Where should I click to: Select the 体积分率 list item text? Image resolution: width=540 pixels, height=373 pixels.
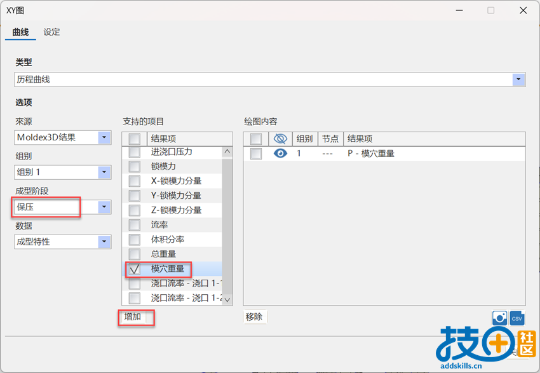tap(167, 240)
